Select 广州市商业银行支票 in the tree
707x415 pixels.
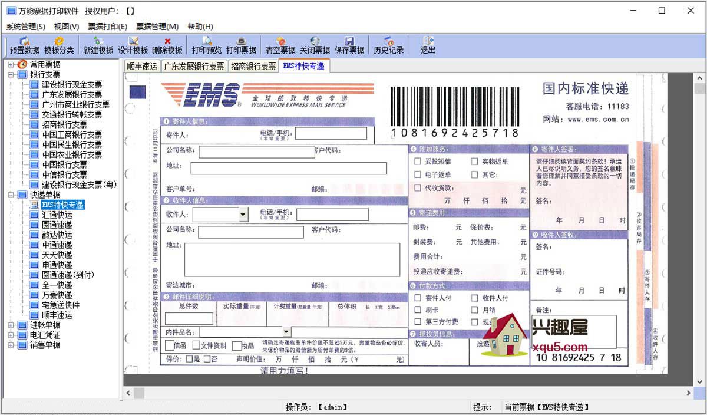[x=75, y=104]
